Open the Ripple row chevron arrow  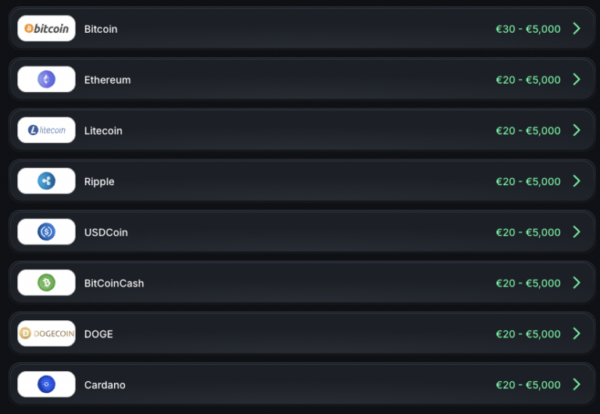pos(577,181)
